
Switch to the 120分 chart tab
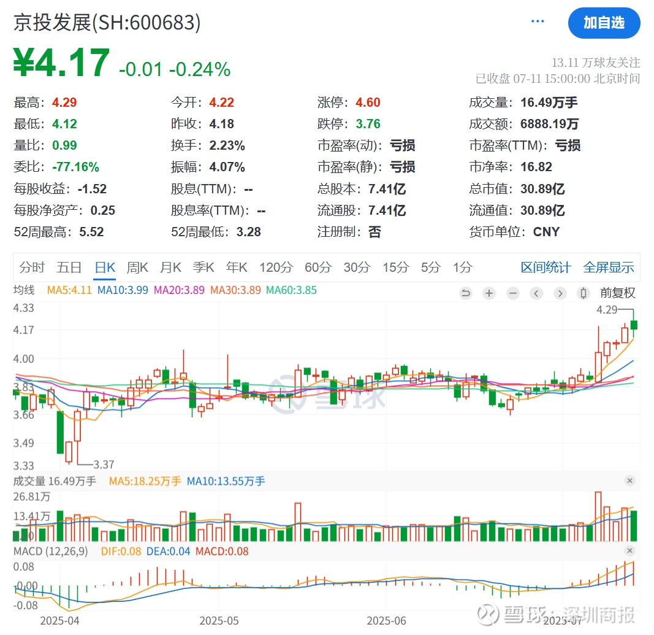click(276, 267)
